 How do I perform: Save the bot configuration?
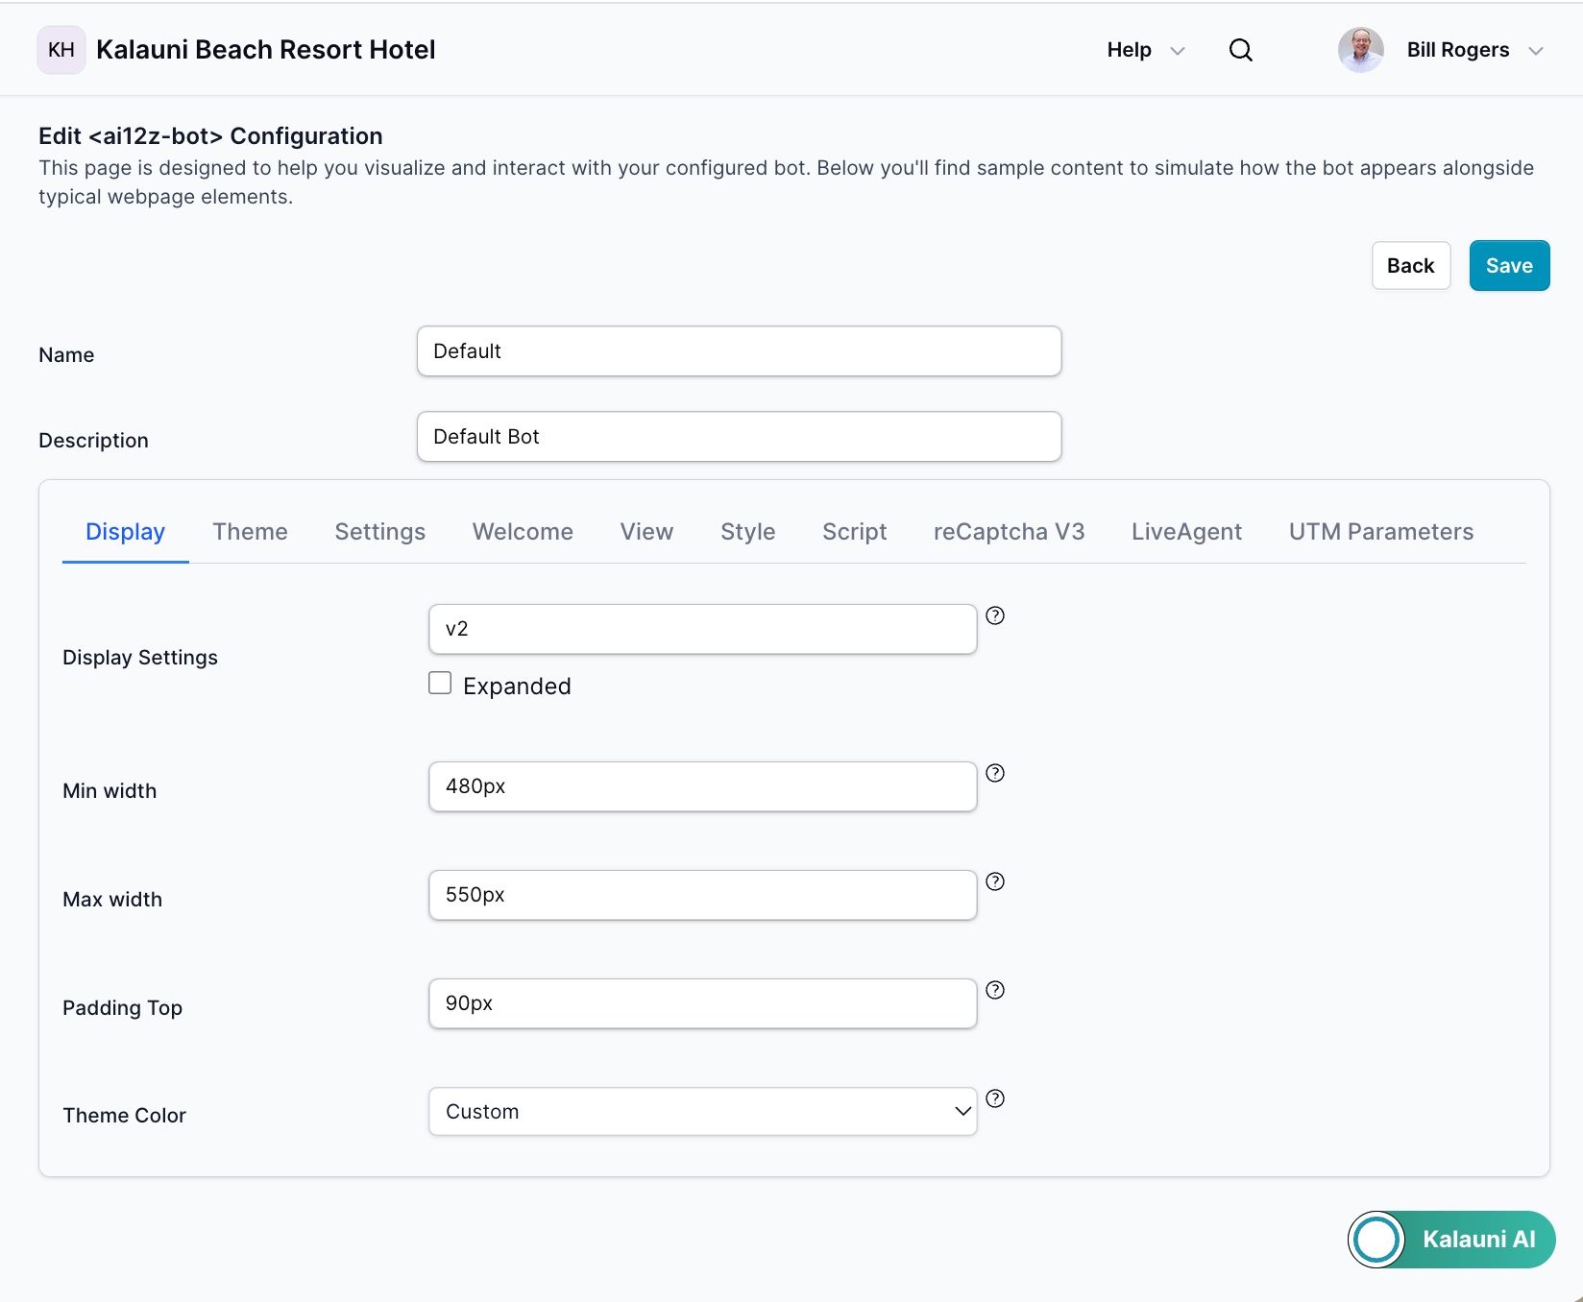(1508, 266)
